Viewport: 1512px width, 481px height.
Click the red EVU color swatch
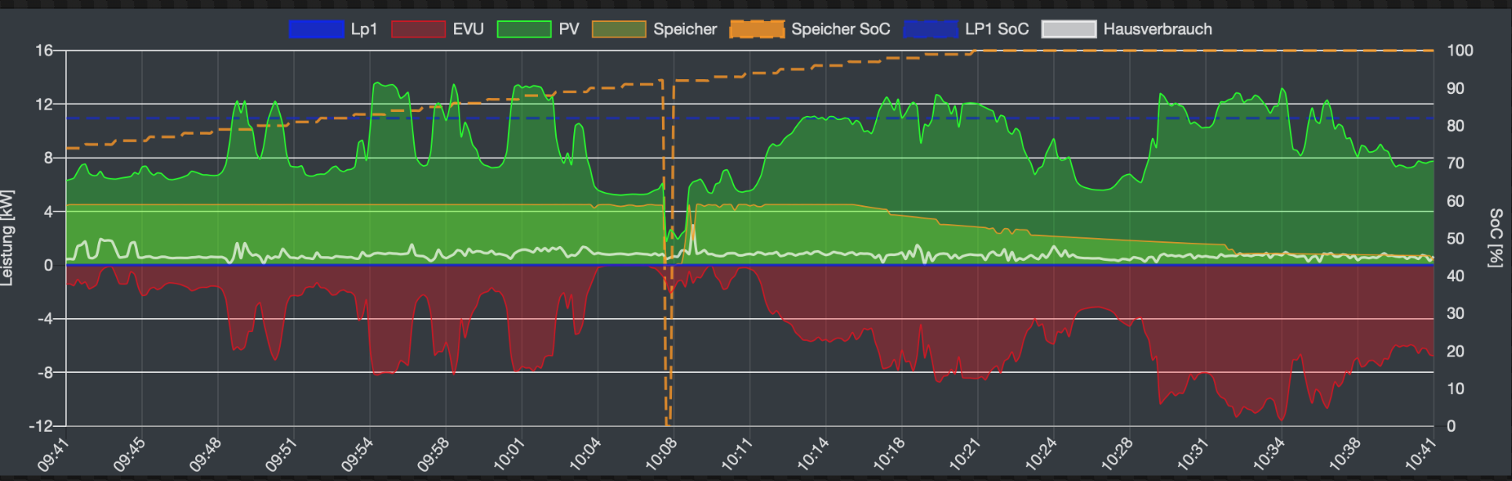pos(418,29)
